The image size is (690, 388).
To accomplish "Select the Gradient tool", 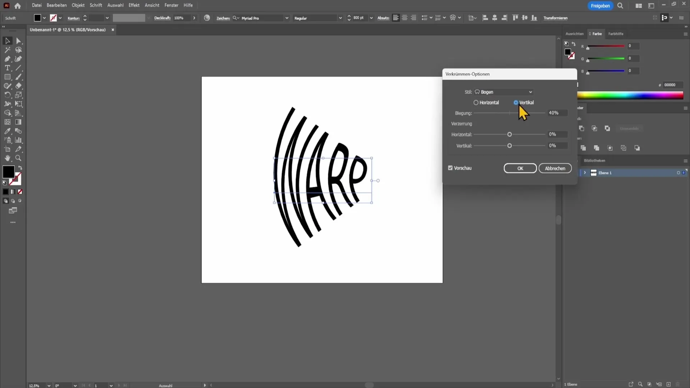I will (19, 122).
